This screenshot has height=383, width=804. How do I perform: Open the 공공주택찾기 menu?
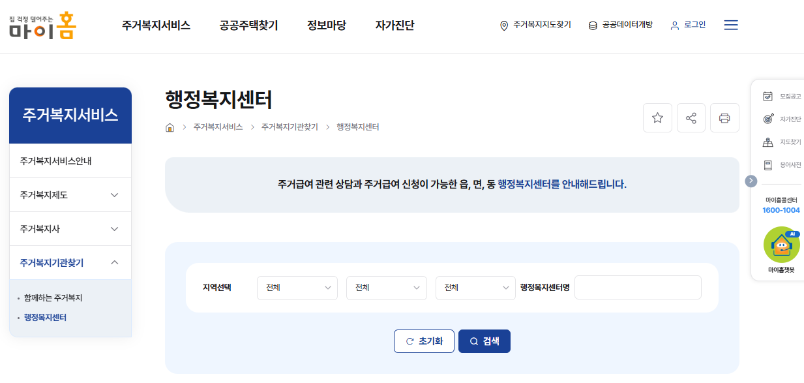248,25
